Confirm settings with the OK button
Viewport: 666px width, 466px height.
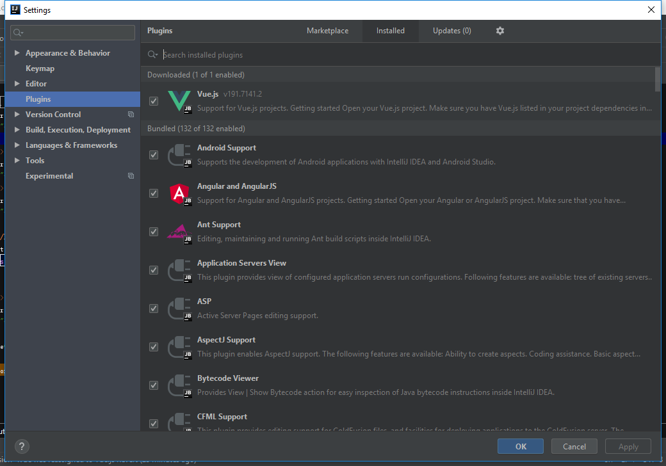coord(520,446)
